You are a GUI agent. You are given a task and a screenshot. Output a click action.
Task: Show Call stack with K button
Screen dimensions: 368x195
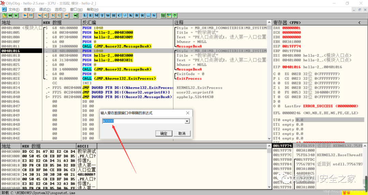tap(131, 15)
